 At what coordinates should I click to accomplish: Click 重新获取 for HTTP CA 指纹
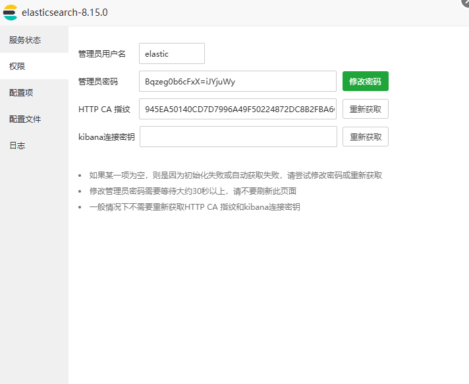tap(365, 109)
